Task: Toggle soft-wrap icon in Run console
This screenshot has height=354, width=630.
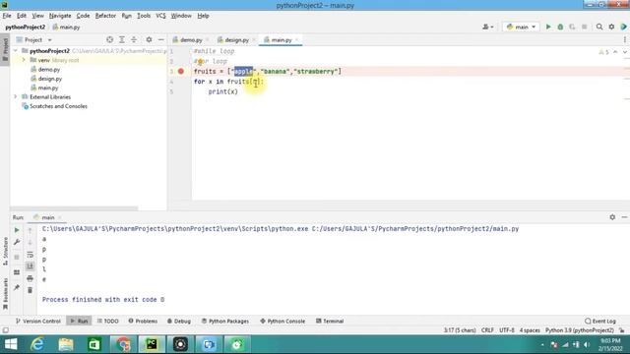Action: [x=31, y=255]
